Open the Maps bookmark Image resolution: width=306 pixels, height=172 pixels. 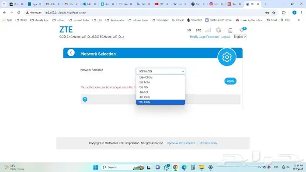[x=286, y=20]
